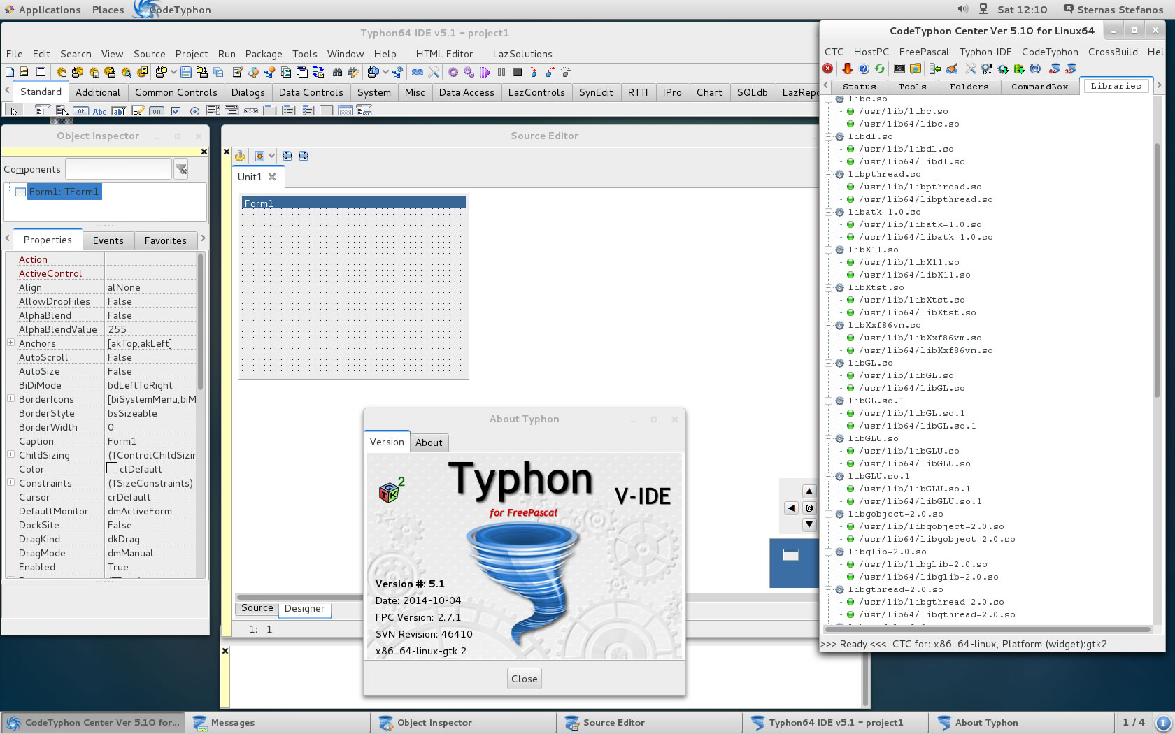Click the broom clean icon in CodeTyphon Center

coord(951,69)
